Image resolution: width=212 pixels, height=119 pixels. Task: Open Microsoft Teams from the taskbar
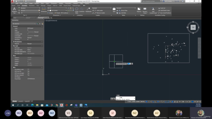pyautogui.click(x=76, y=105)
